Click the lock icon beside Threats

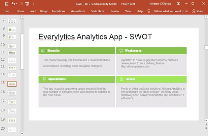[121, 79]
